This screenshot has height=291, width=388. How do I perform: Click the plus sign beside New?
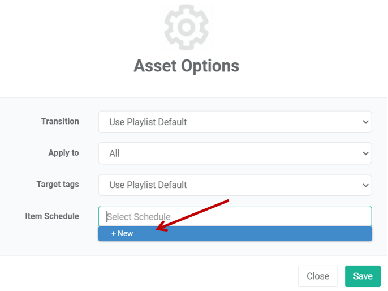tap(114, 234)
